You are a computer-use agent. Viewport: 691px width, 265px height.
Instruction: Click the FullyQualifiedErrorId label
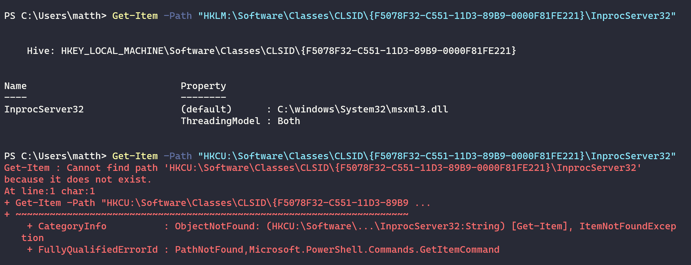coord(98,249)
